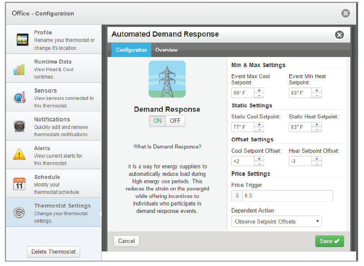
Task: Click the Cool Setpoint Offset +2 field
Action: click(243, 161)
